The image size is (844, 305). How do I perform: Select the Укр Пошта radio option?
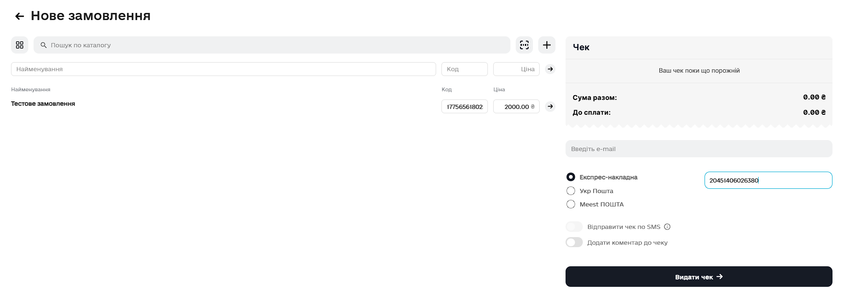(571, 191)
